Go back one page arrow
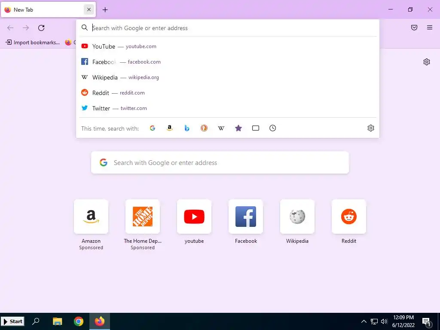 (10, 28)
